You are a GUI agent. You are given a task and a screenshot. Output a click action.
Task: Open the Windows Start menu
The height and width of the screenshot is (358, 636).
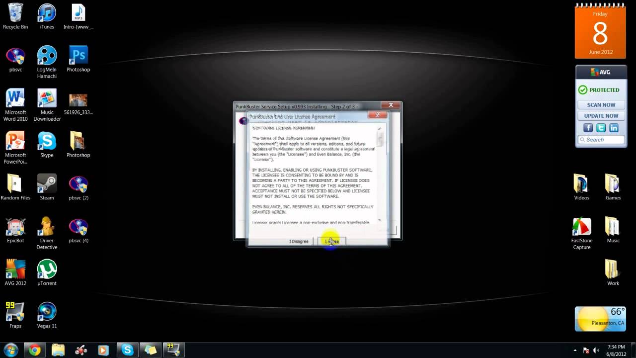(11, 350)
